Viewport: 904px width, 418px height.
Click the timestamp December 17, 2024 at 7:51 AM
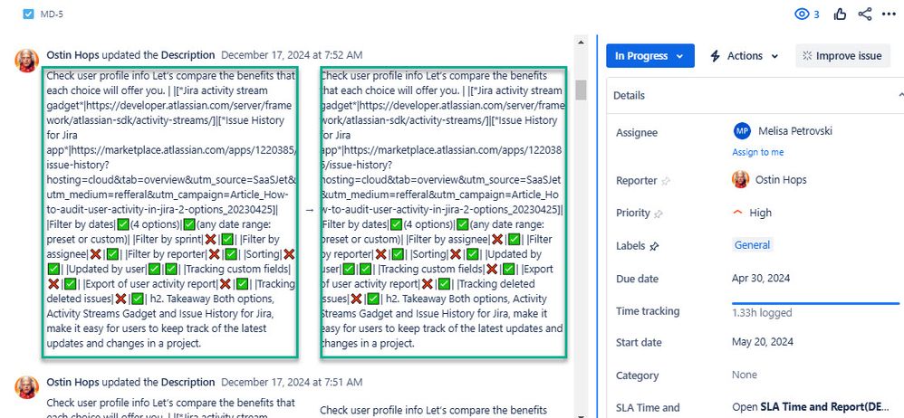292,383
